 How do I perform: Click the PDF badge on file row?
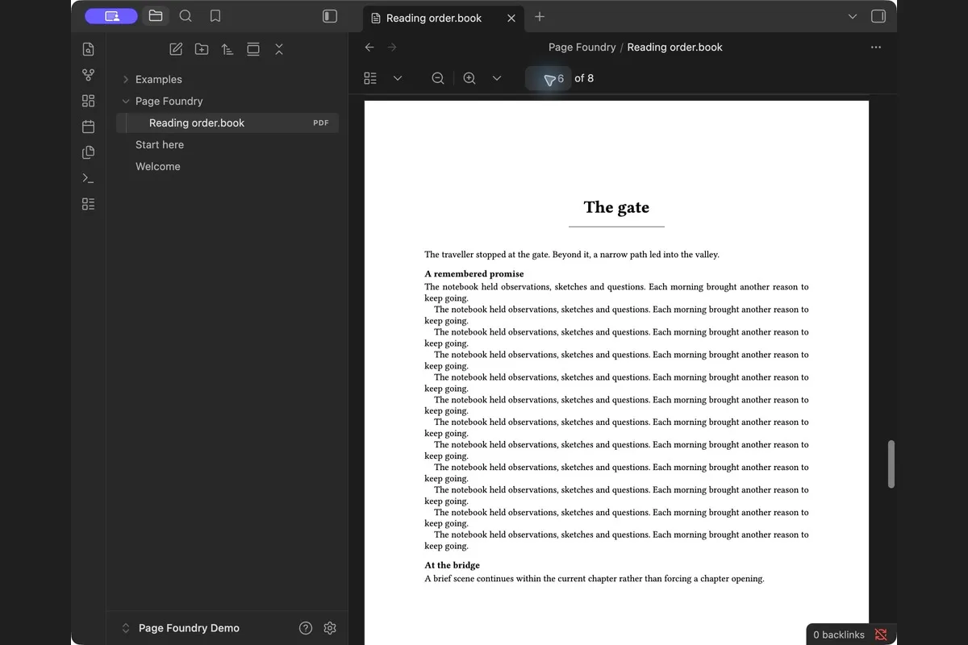321,123
